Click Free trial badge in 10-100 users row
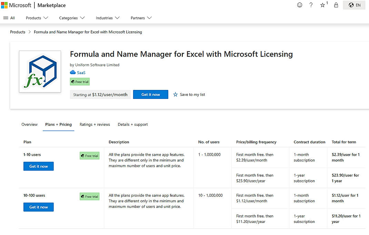 point(89,196)
